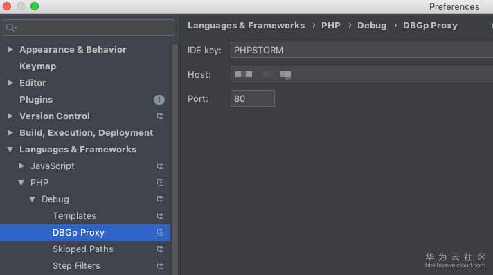
Task: Click the project-level icon beside PHP
Action: 161,182
